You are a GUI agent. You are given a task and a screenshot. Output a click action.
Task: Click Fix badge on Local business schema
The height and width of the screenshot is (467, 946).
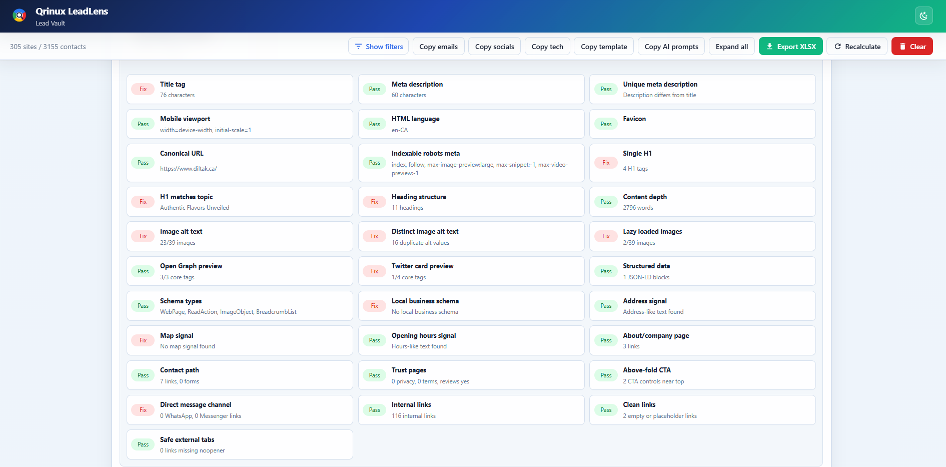pyautogui.click(x=375, y=306)
